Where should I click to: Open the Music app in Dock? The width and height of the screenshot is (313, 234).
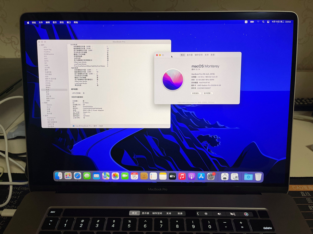pyautogui.click(x=182, y=176)
